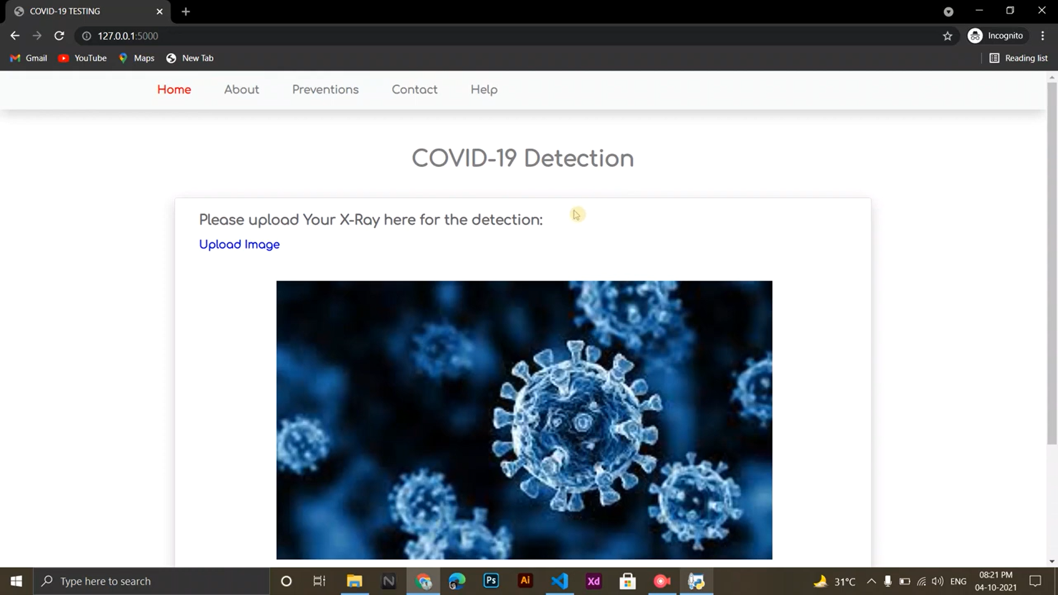This screenshot has height=595, width=1058.
Task: Launch Visual Studio Code from taskbar
Action: click(x=559, y=581)
